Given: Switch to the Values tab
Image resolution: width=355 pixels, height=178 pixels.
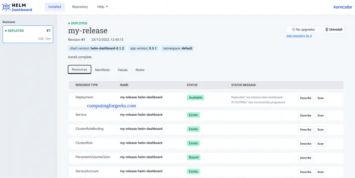Looking at the screenshot, I should point(123,70).
